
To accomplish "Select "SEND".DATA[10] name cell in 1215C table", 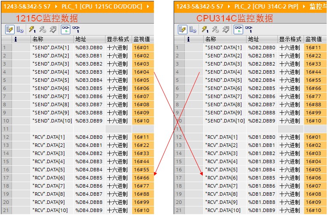I will tap(52, 121).
